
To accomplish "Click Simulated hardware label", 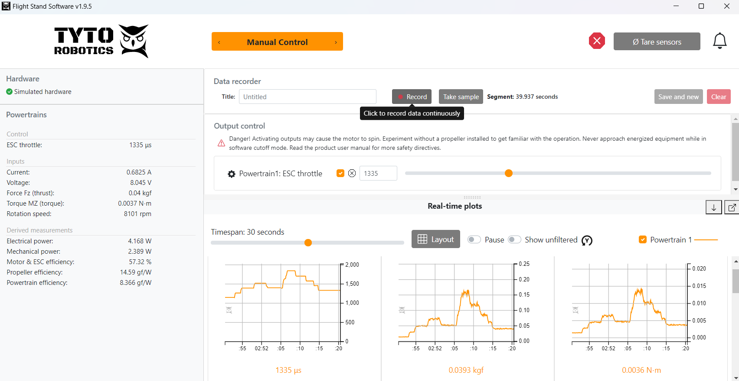I will click(43, 92).
